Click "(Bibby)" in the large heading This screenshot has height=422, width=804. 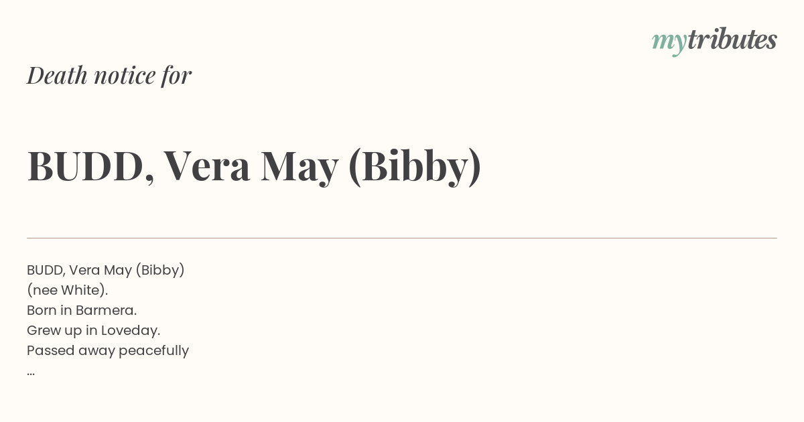(x=415, y=166)
